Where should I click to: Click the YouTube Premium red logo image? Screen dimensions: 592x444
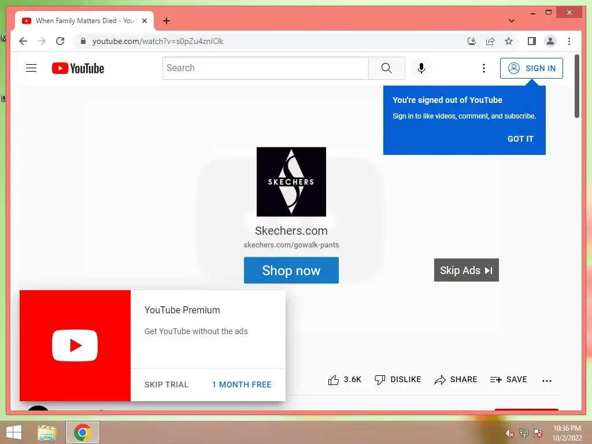tap(75, 346)
